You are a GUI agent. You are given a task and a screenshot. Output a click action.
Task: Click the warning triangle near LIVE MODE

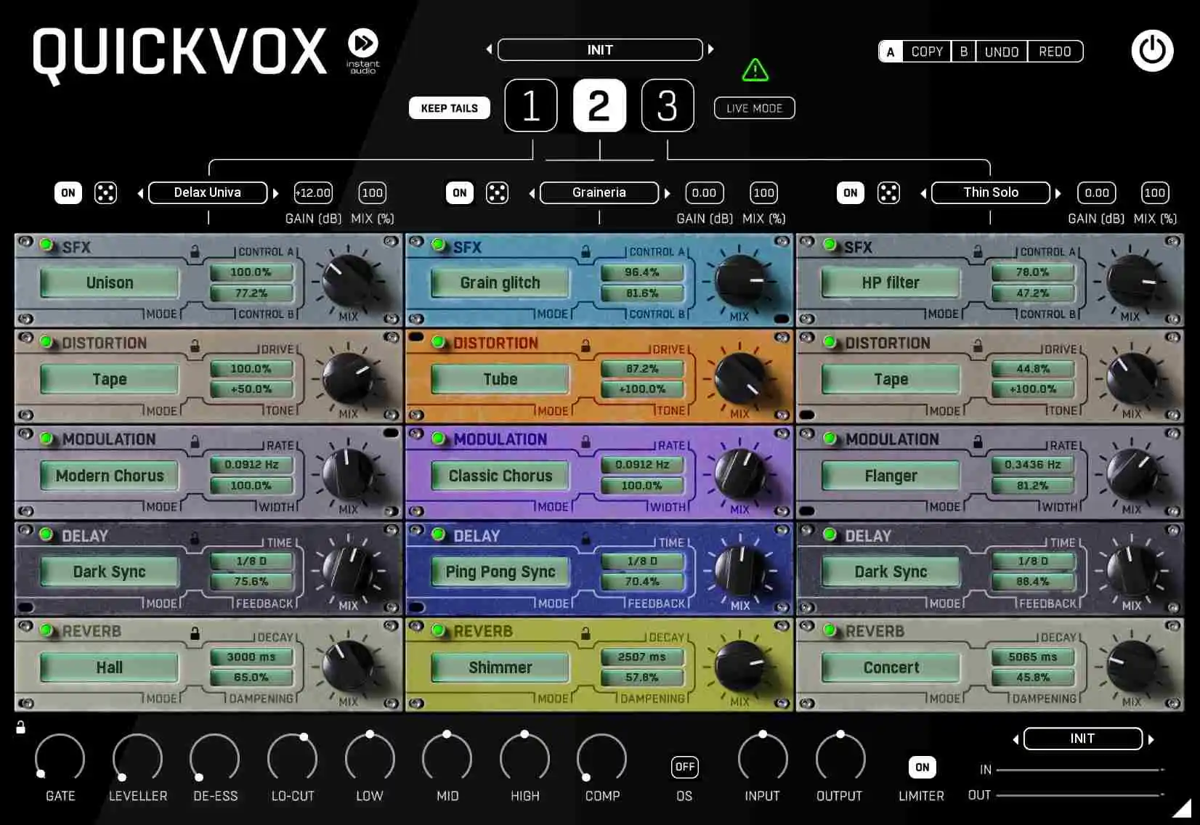tap(755, 69)
